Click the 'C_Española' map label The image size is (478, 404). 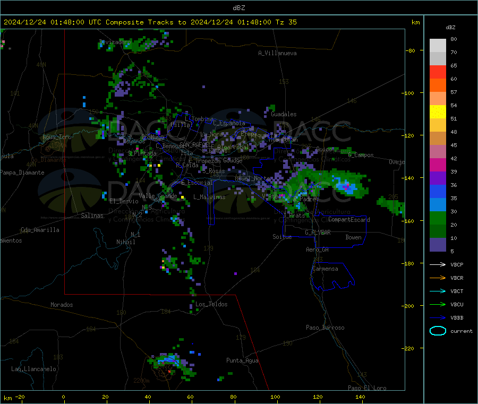229,123
